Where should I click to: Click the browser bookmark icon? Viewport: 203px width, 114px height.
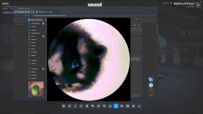26,16
